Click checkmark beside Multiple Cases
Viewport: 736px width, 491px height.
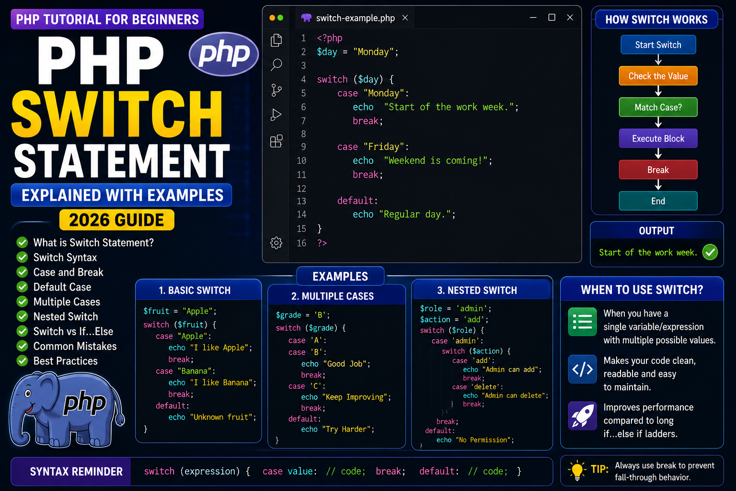(x=23, y=302)
